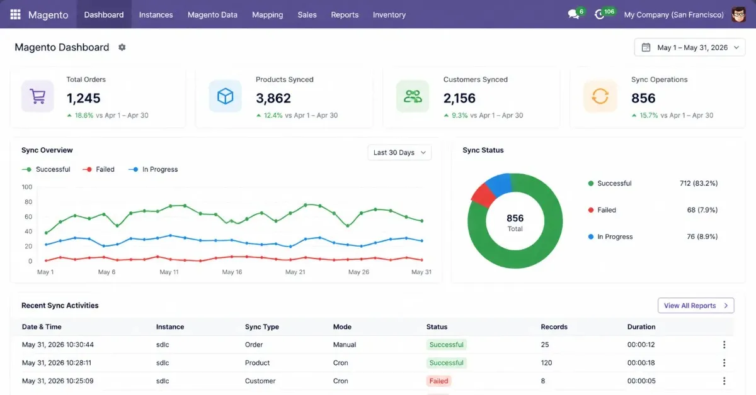Image resolution: width=756 pixels, height=395 pixels.
Task: Open the Inventory menu
Action: pos(389,14)
